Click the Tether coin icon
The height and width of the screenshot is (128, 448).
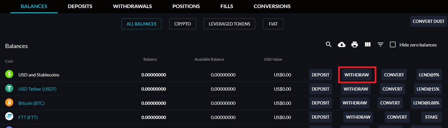coord(9,88)
